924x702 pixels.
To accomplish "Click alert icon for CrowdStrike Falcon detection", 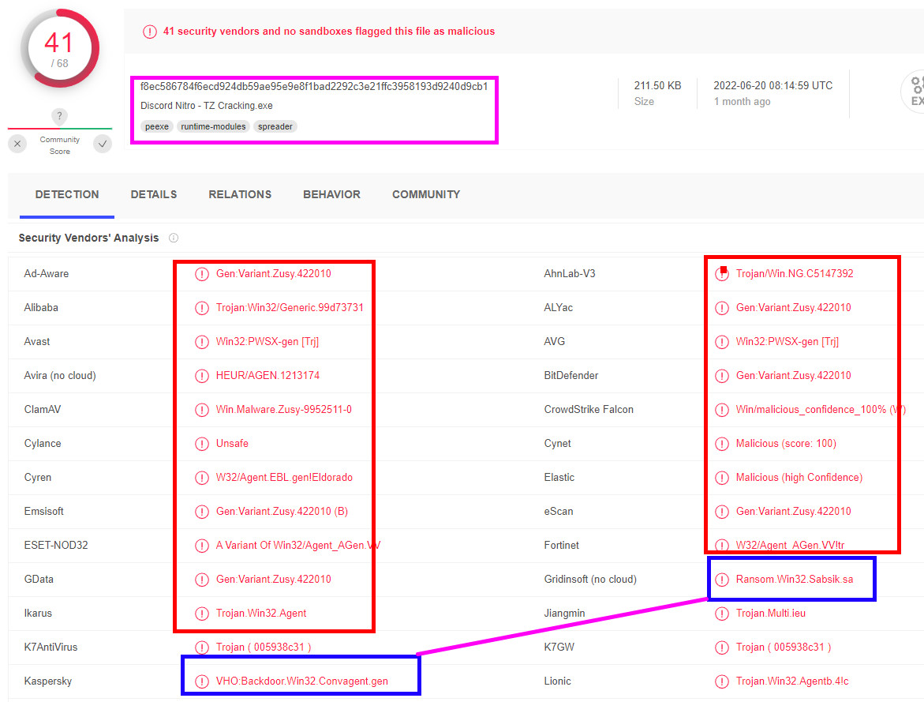I will [x=721, y=409].
